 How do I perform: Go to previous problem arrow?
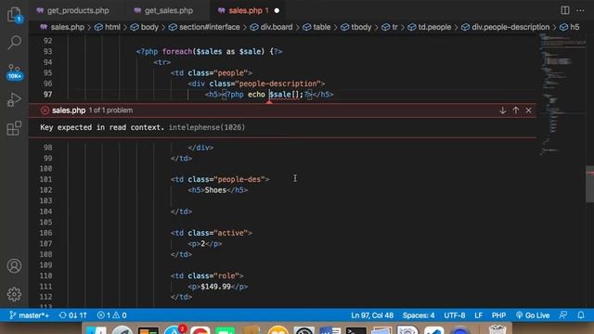(x=516, y=110)
